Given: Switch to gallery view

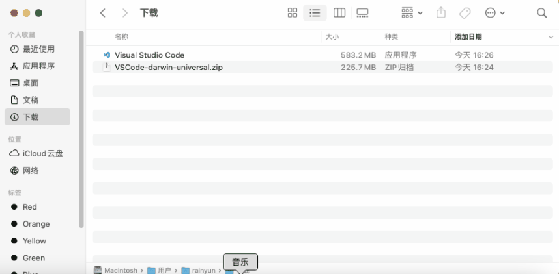Looking at the screenshot, I should [362, 13].
